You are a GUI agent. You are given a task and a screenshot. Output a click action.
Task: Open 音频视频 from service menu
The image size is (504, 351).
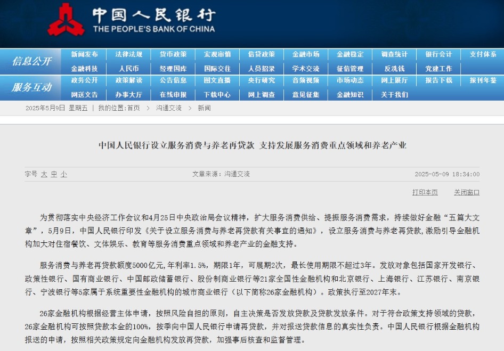coord(306,80)
